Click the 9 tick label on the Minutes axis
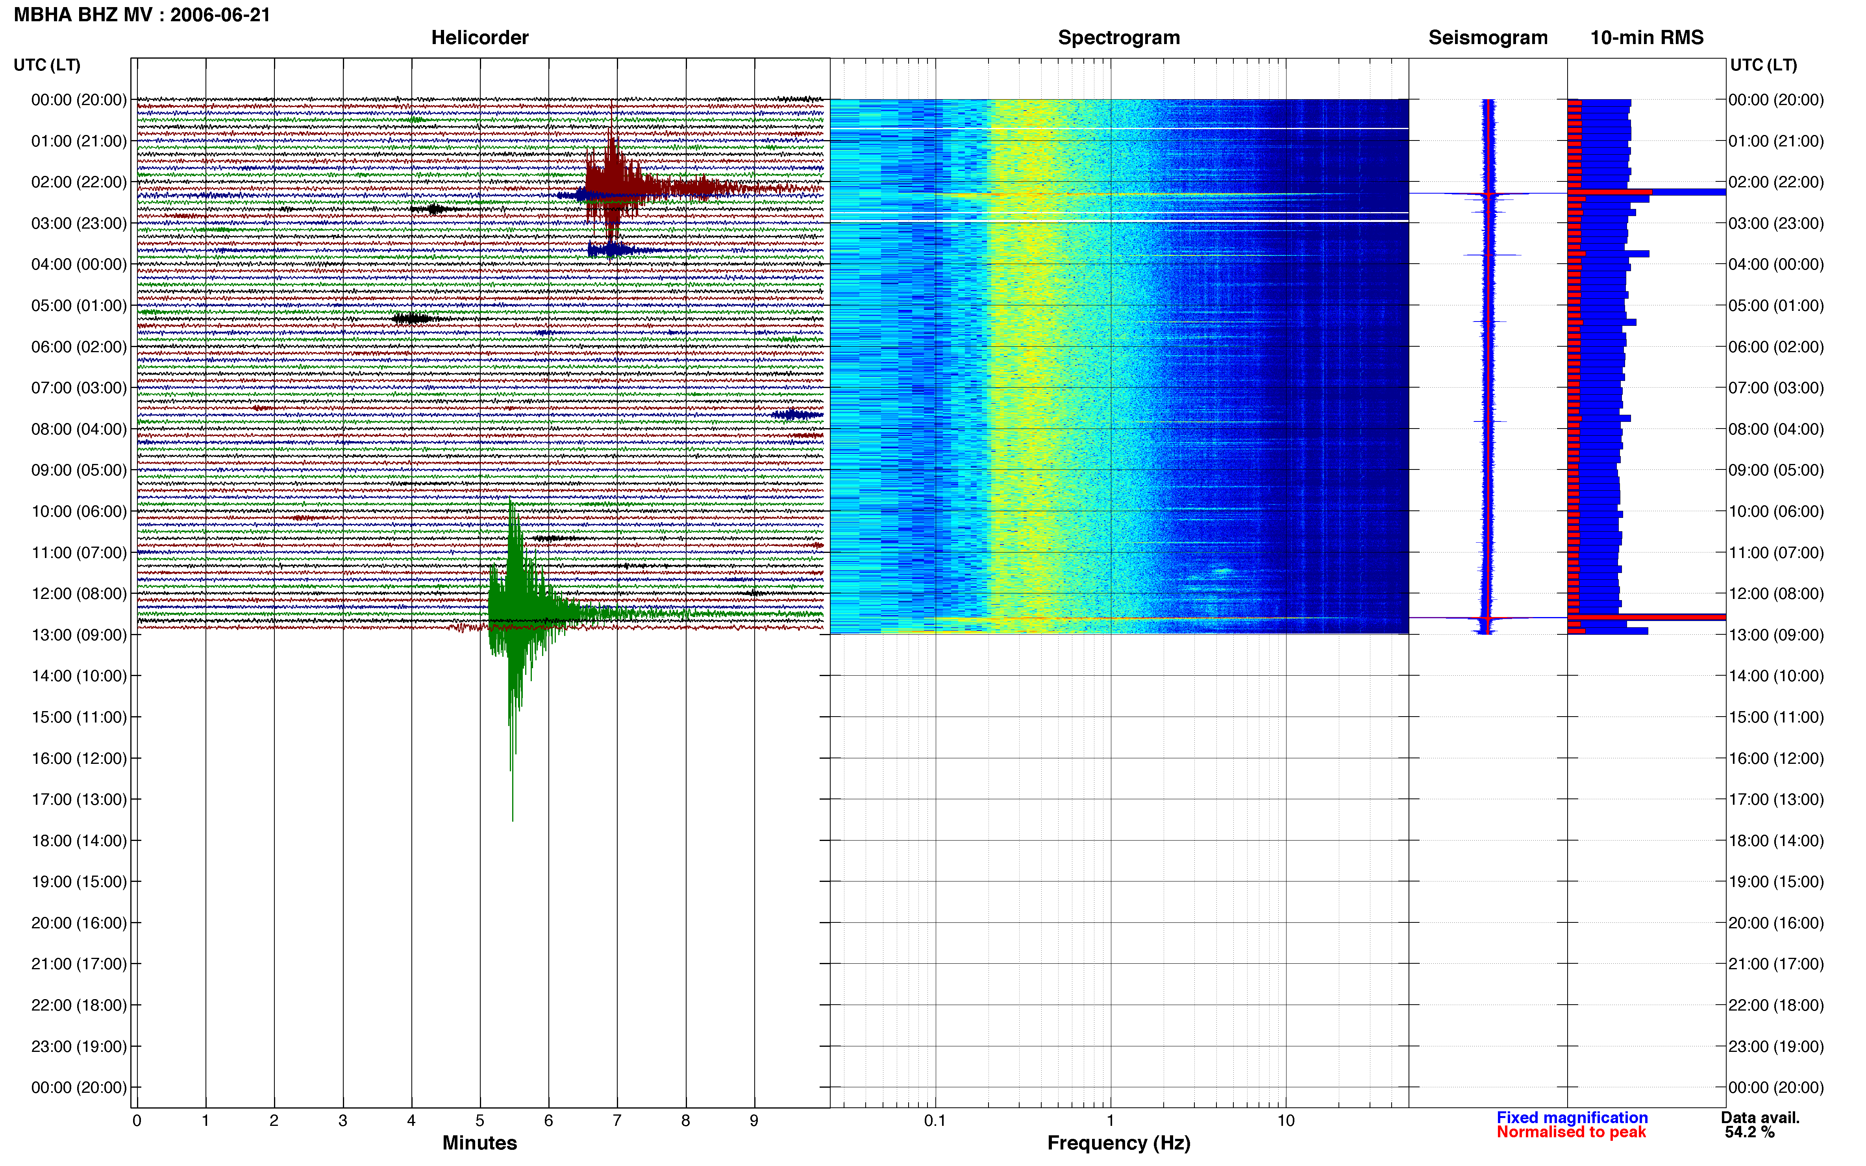Image resolution: width=1866 pixels, height=1166 pixels. point(754,1120)
